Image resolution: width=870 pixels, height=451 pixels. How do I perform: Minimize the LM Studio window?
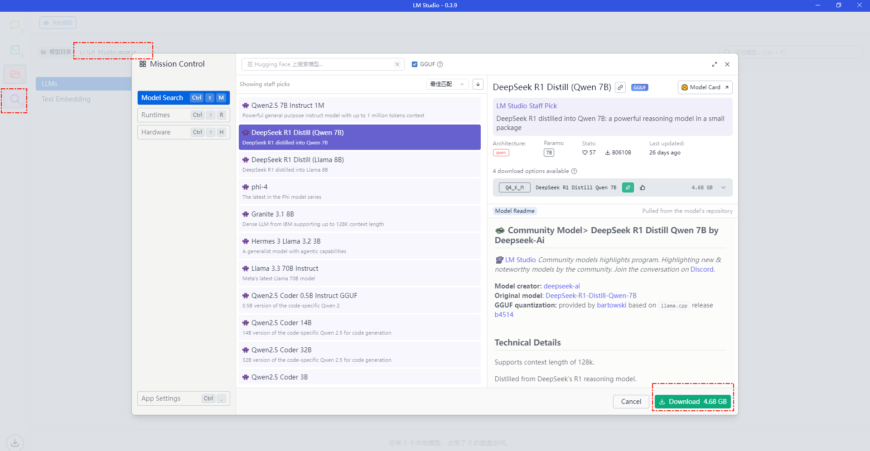click(x=818, y=5)
